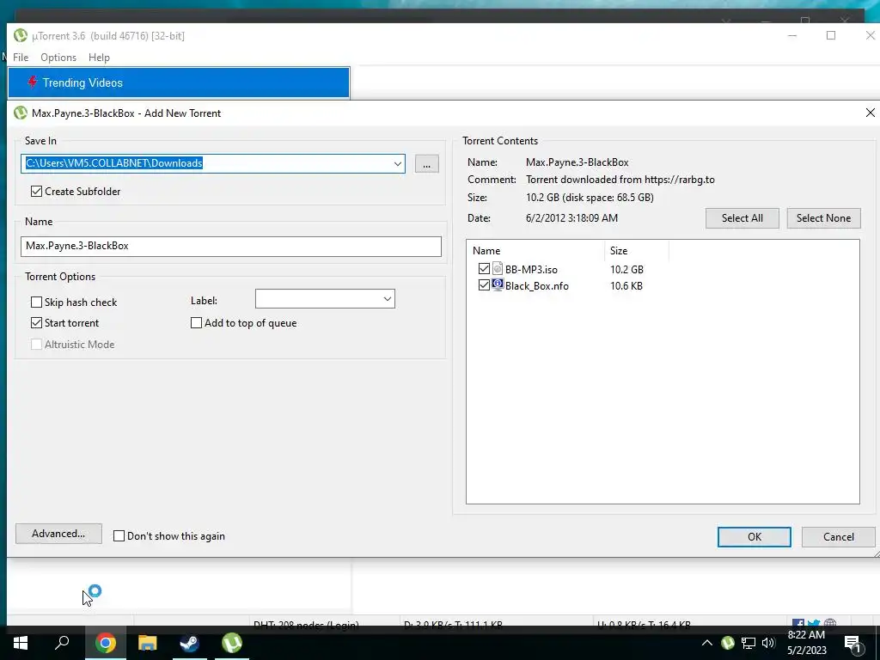Open taskbar search magnifier

click(x=62, y=643)
